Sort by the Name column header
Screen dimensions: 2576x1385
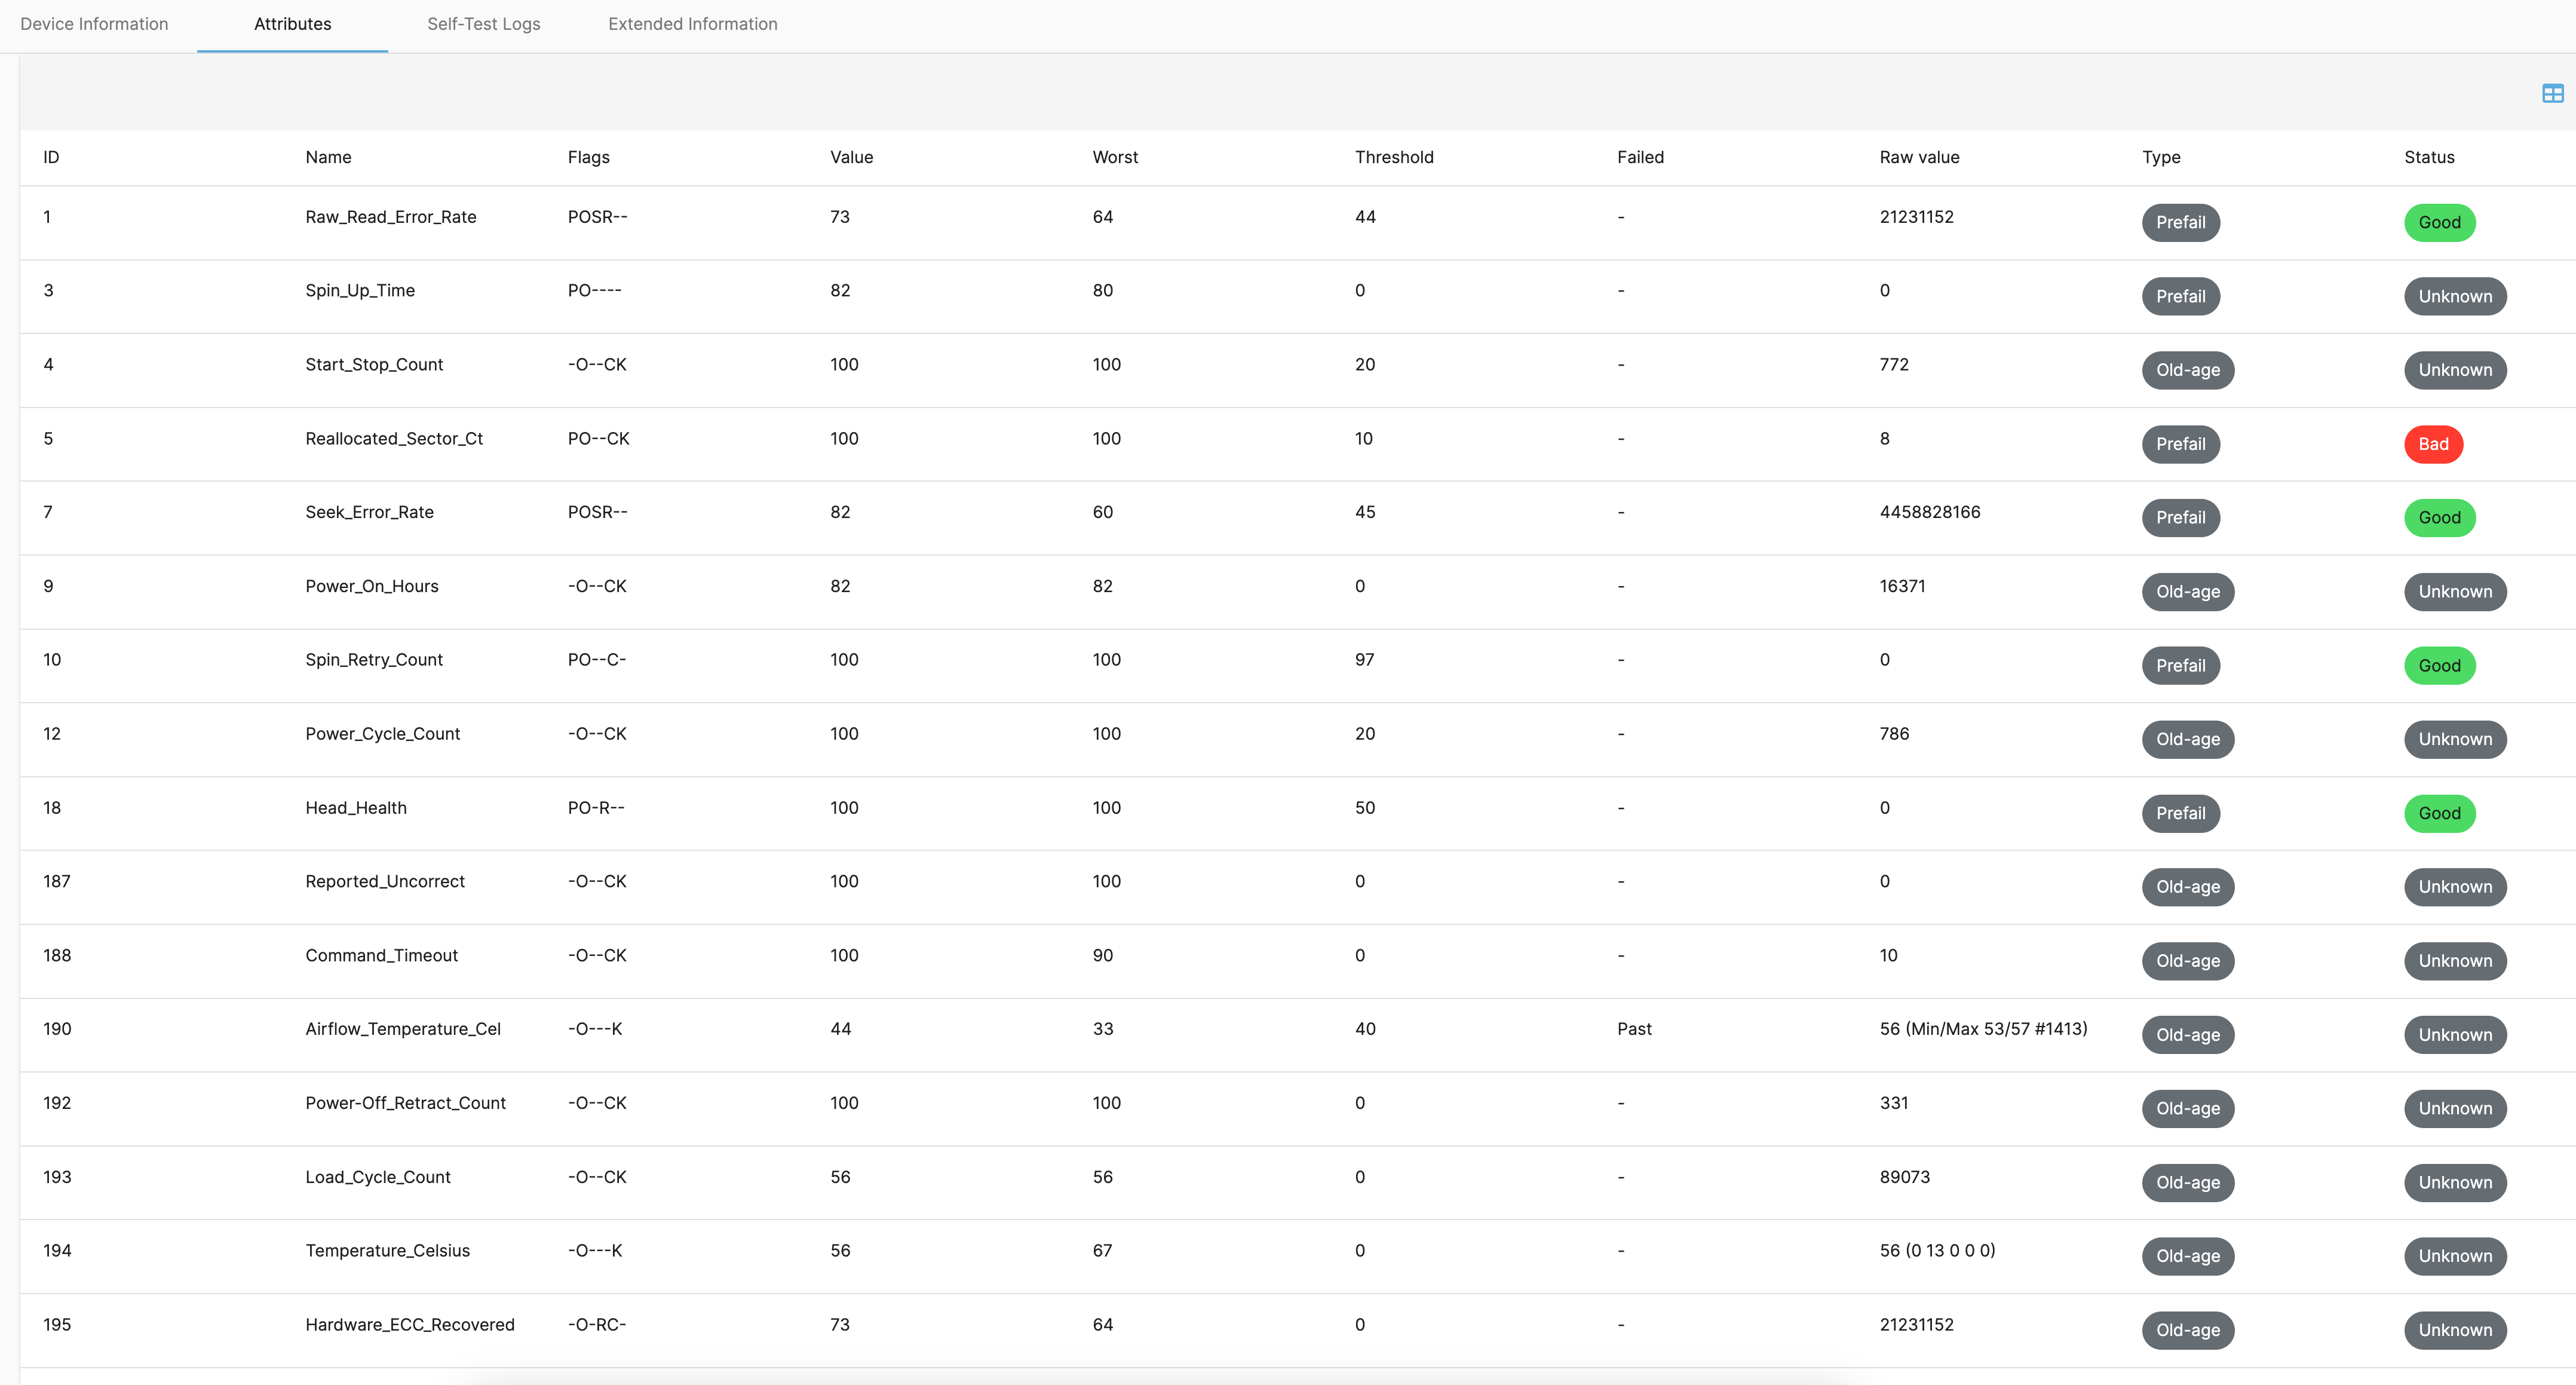tap(328, 157)
